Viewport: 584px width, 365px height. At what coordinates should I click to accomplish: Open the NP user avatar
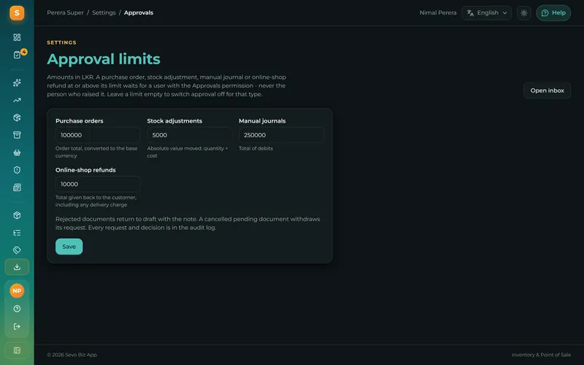(17, 291)
